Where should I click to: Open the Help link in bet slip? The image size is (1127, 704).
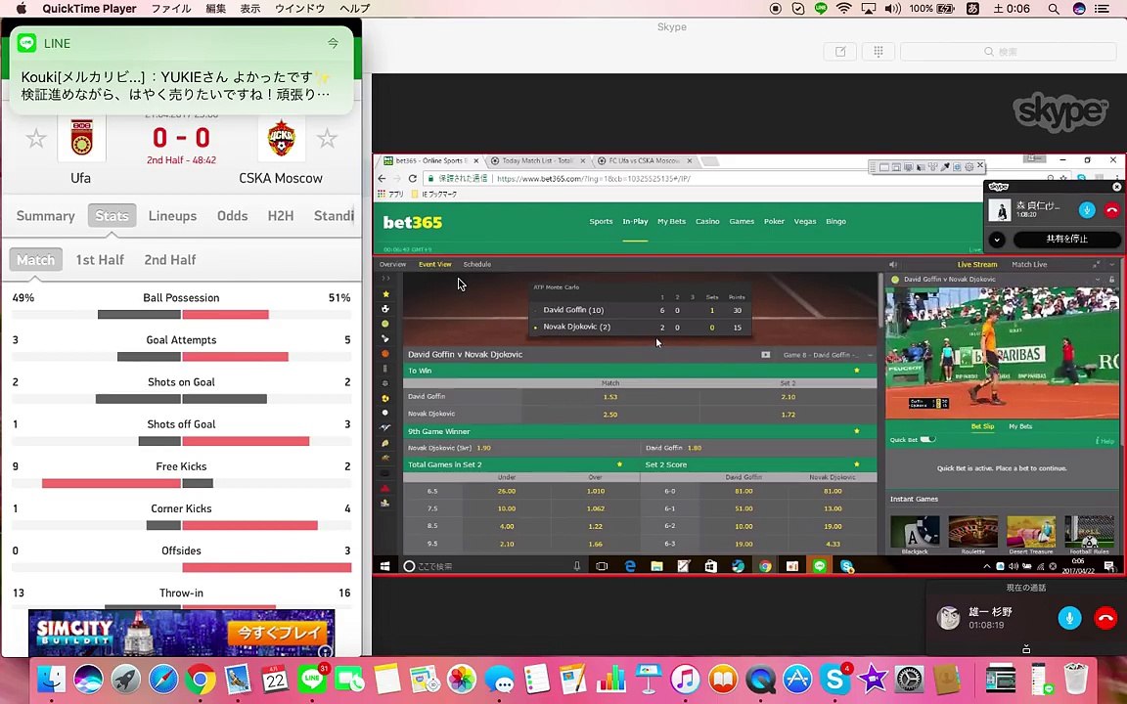pos(1104,440)
